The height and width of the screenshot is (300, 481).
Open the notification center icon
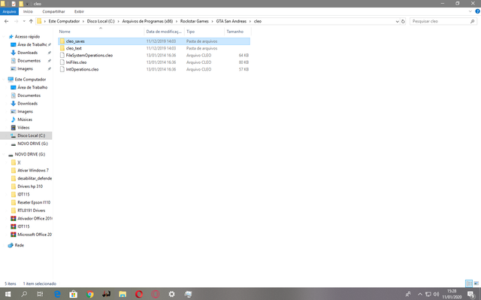coord(471,294)
